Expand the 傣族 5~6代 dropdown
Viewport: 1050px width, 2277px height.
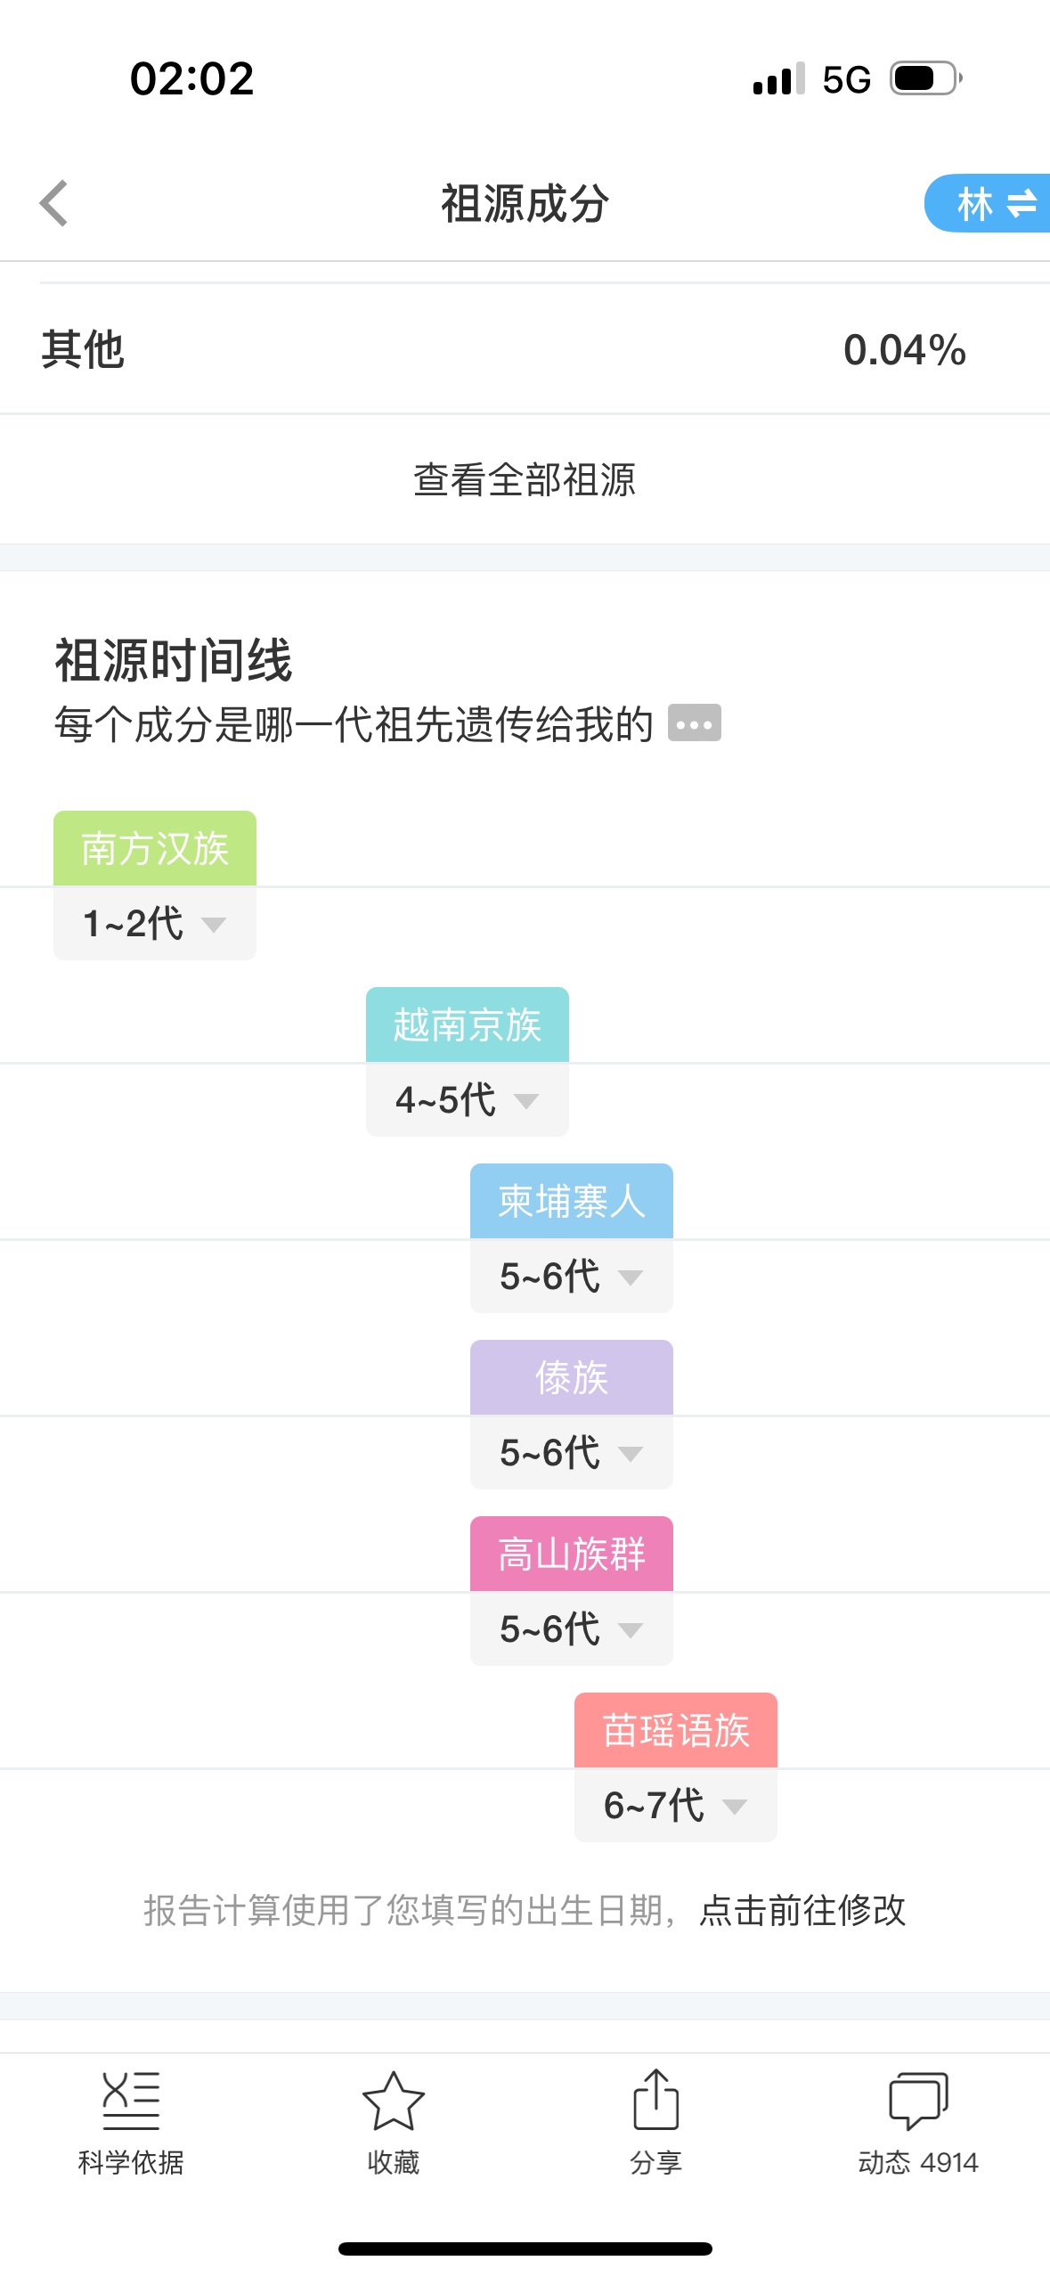pyautogui.click(x=572, y=1452)
